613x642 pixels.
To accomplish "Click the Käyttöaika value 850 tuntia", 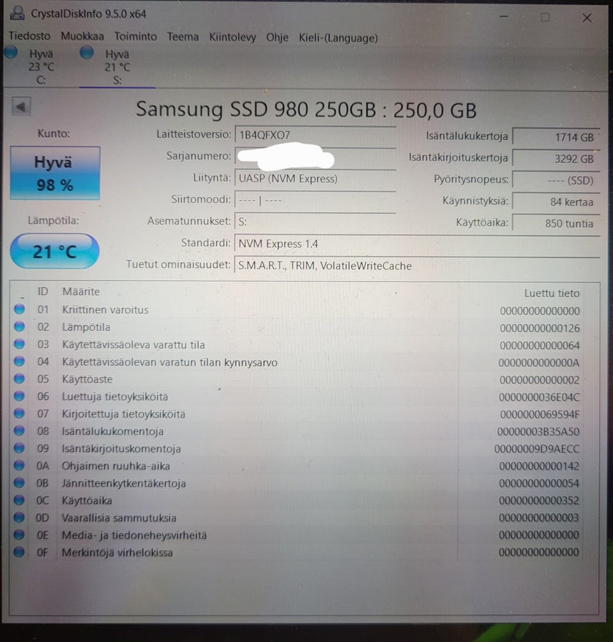I will tap(556, 224).
